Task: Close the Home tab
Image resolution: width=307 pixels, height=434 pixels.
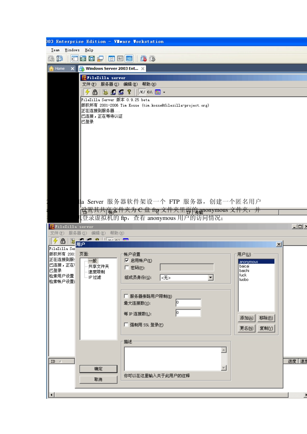Action: click(x=72, y=68)
